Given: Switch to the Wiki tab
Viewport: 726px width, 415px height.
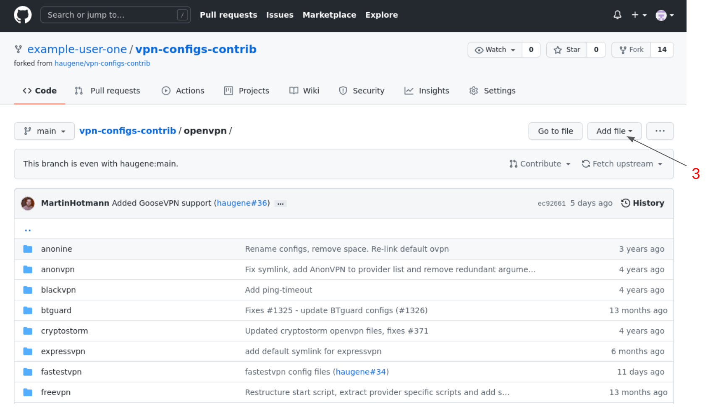Looking at the screenshot, I should pos(304,91).
